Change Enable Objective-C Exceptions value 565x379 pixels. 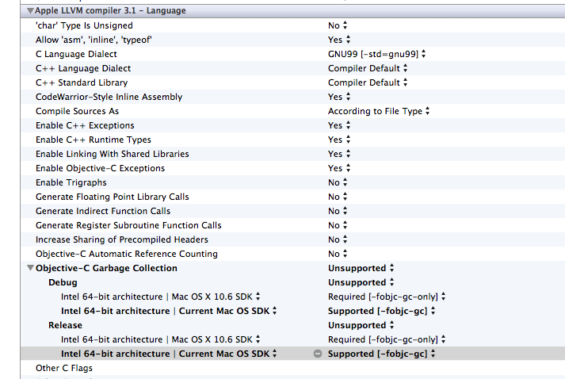(x=339, y=168)
